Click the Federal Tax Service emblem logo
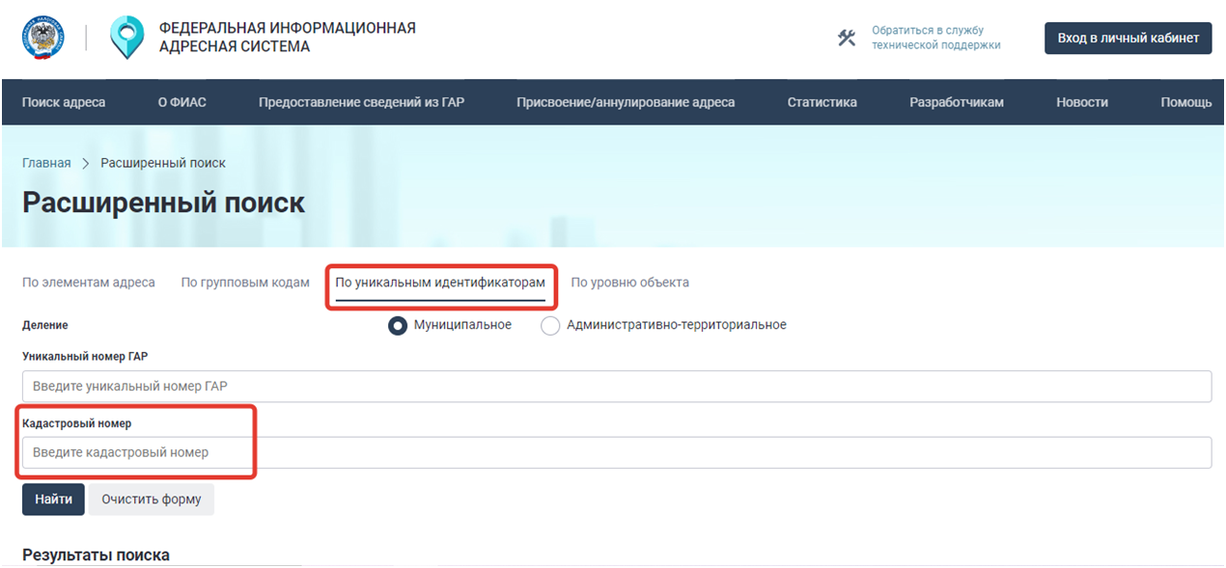Viewport: 1226px width, 568px height. 43,38
